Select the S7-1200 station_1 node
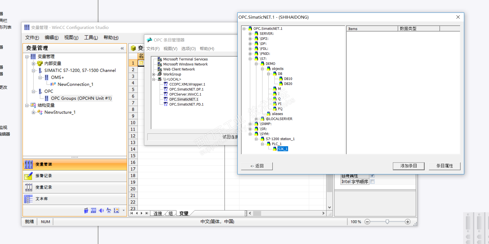Screen dimensions: 489x244 (x=280, y=139)
